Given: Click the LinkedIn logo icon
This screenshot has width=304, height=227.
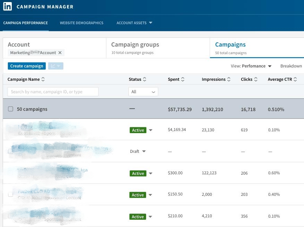Looking at the screenshot, I should pos(7,7).
